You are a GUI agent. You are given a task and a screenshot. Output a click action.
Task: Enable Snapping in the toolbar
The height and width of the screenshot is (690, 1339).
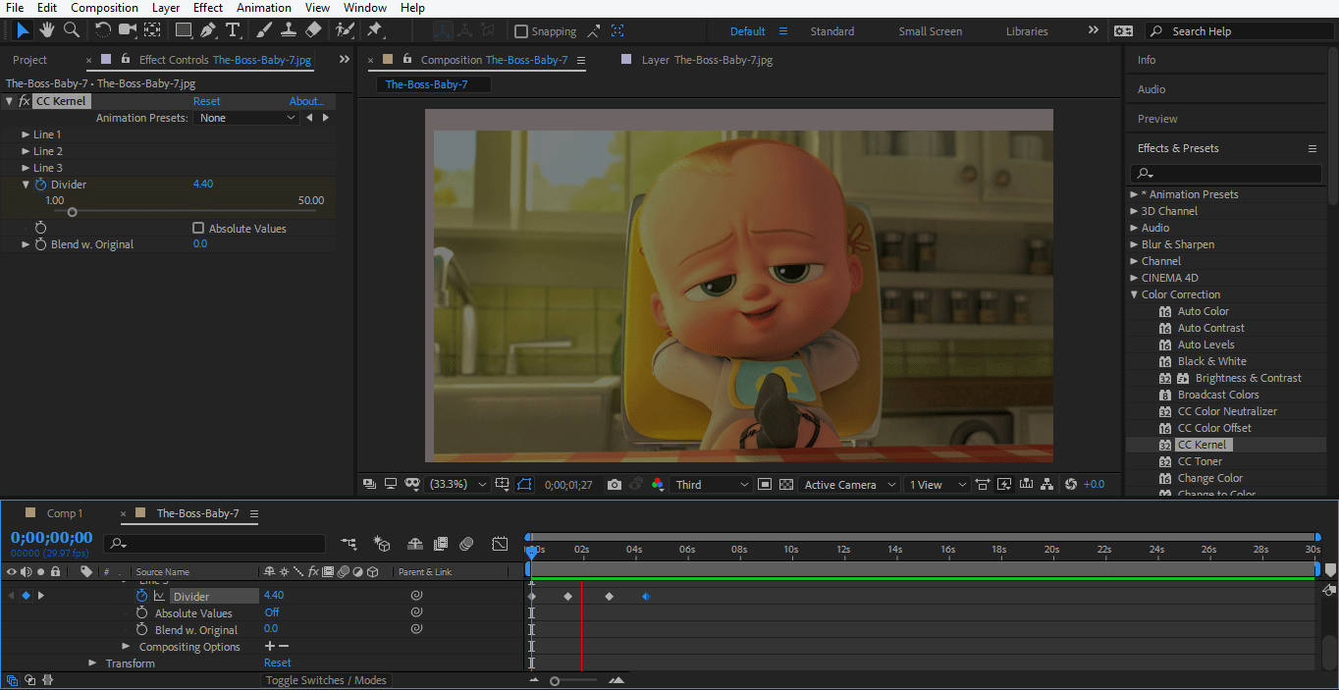[521, 30]
